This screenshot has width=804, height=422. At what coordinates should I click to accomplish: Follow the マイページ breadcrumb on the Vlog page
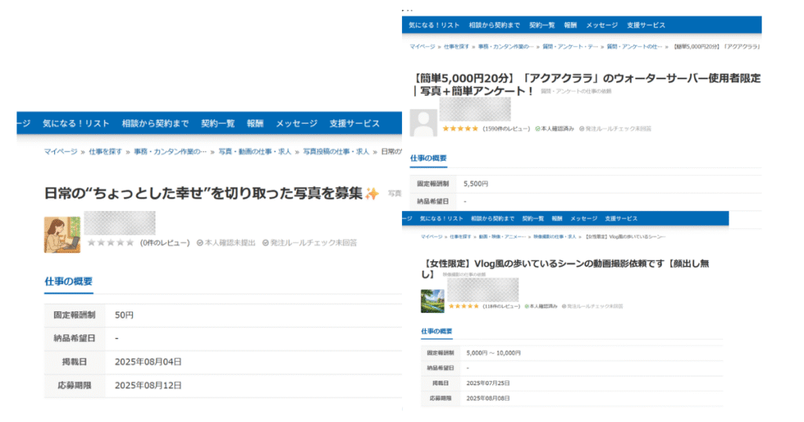click(432, 237)
